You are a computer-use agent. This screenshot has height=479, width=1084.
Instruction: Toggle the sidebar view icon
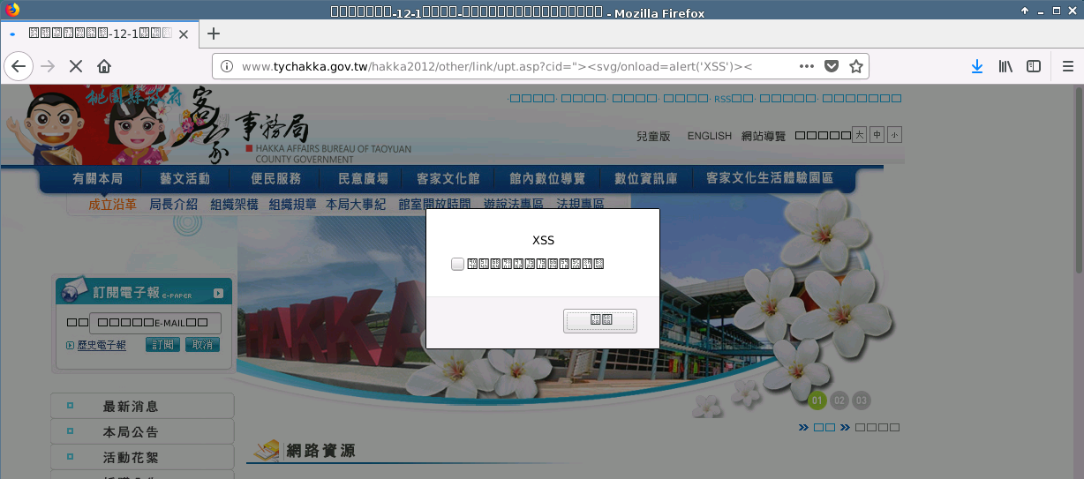click(x=1033, y=66)
